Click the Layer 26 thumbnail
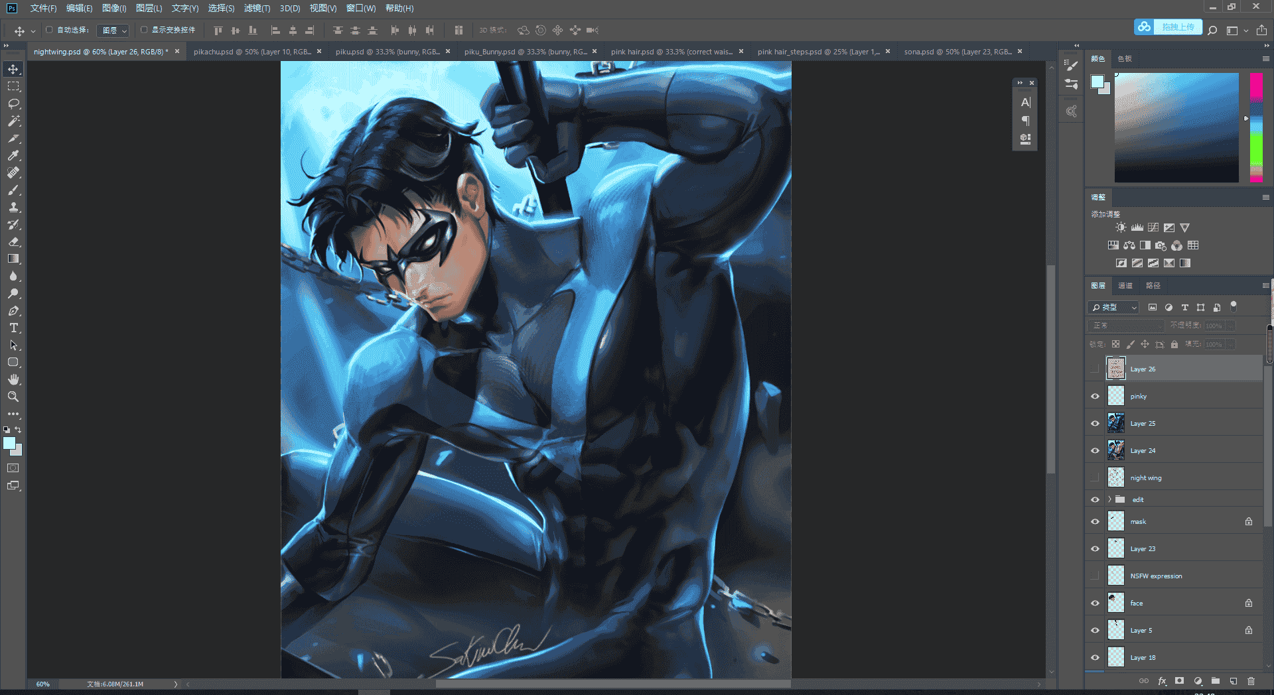This screenshot has width=1274, height=695. pyautogui.click(x=1116, y=369)
